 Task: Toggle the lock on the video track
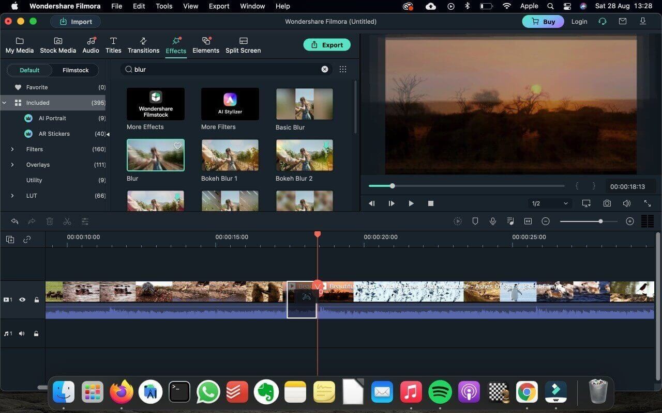(x=36, y=299)
